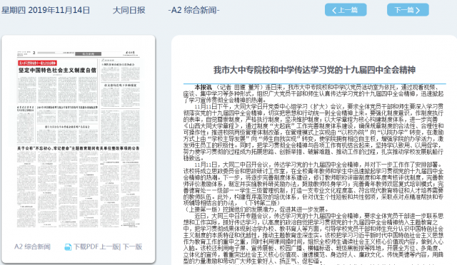Open next page via 下一版

(132, 247)
